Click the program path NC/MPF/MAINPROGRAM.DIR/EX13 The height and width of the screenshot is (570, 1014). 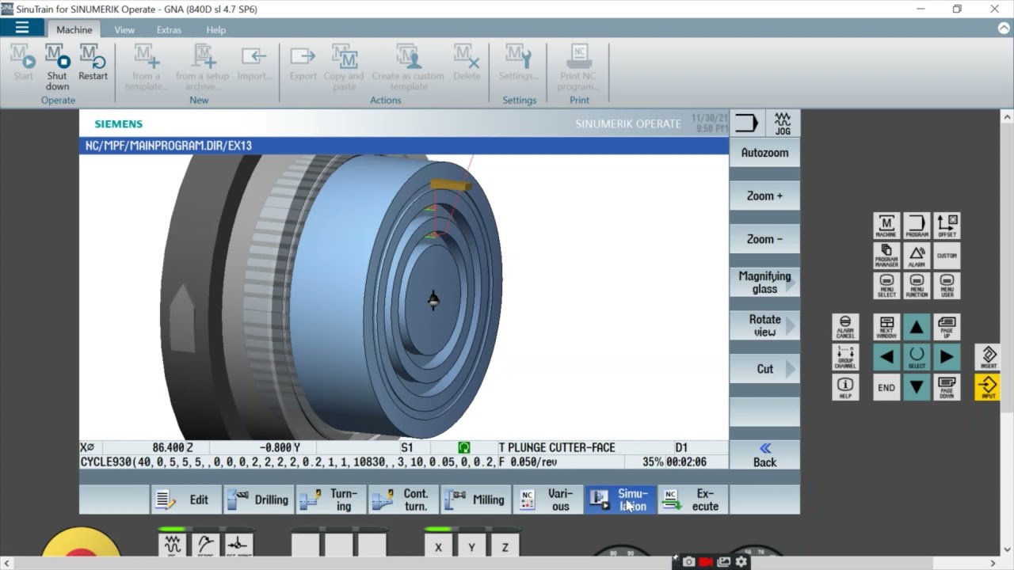click(x=169, y=146)
